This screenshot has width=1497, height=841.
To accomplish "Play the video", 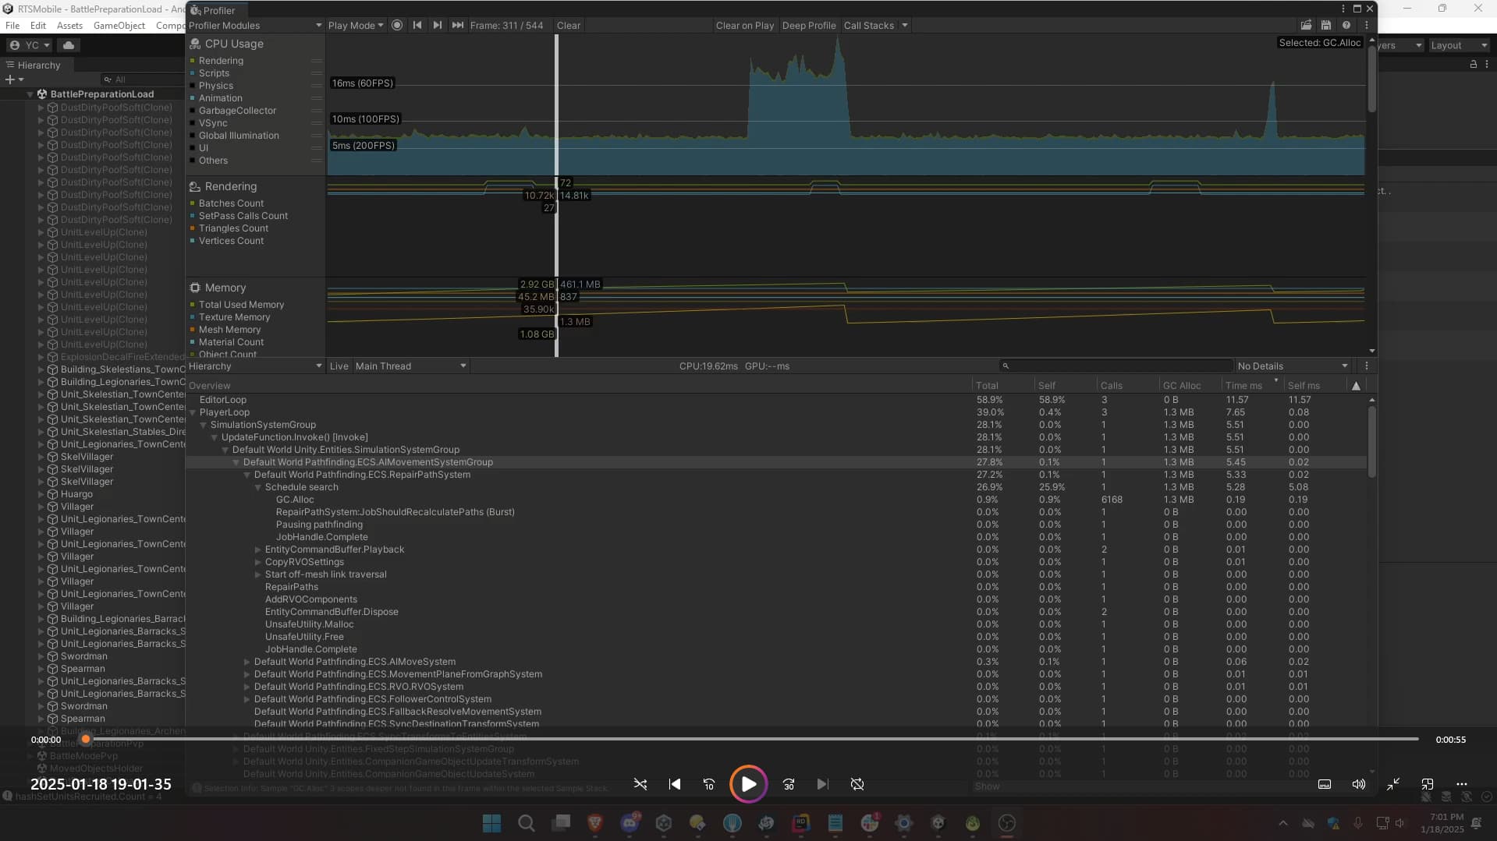I will pyautogui.click(x=748, y=784).
